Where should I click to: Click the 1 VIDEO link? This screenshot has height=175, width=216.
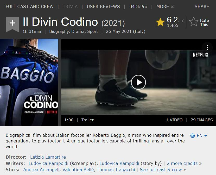[174, 120]
